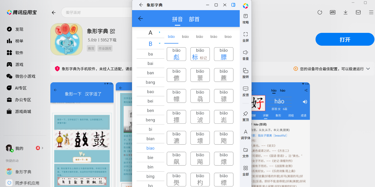The width and height of the screenshot is (375, 187).
Task: Open the 教育 category tag
Action: pyautogui.click(x=91, y=48)
